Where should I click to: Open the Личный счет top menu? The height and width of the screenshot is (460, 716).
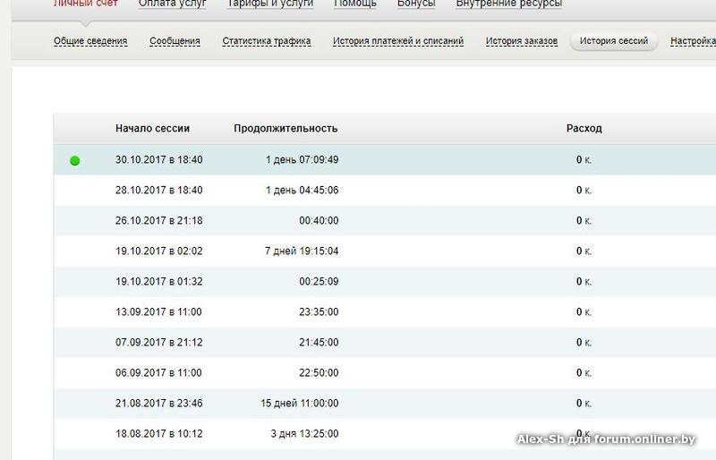coord(86,4)
